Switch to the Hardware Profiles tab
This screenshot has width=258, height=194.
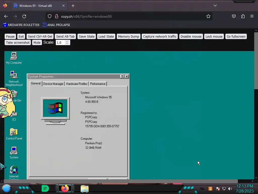click(x=77, y=84)
